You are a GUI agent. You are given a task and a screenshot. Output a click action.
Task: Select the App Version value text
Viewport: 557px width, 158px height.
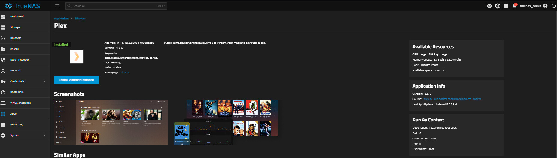(138, 43)
